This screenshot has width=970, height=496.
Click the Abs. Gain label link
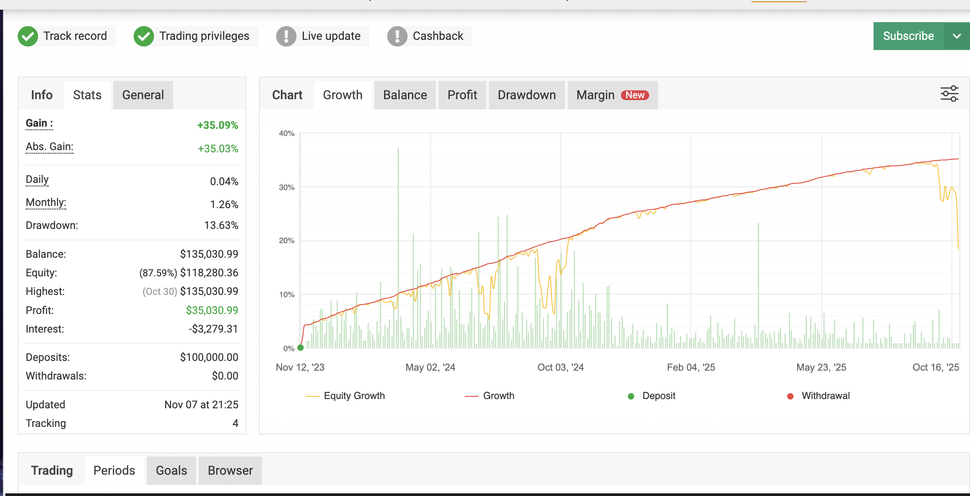click(x=50, y=147)
